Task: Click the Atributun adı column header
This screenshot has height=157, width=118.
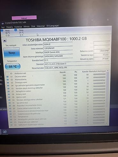Action: (x=20, y=73)
